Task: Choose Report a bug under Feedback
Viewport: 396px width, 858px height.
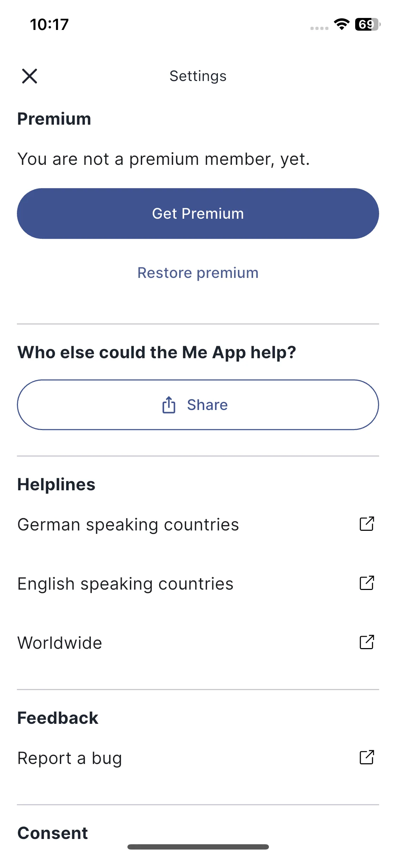Action: [198, 758]
